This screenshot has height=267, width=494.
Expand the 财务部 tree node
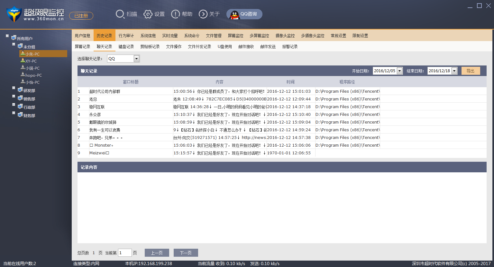(14, 113)
